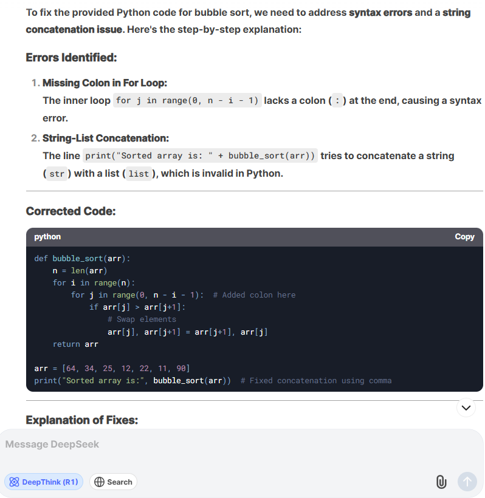Click the 'n = len(arr)' code line
485x498 pixels.
[80, 271]
